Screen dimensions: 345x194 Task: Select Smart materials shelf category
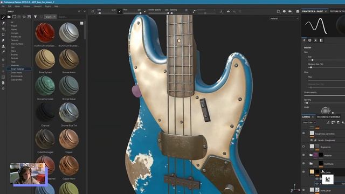18,69
